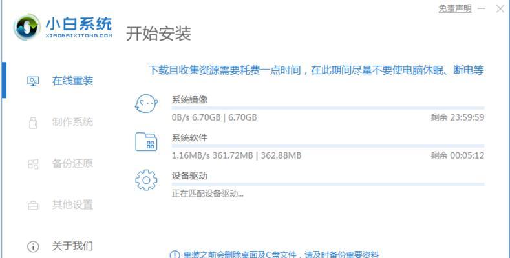
Task: Click the 其他设置 toolbox icon
Action: [33, 205]
